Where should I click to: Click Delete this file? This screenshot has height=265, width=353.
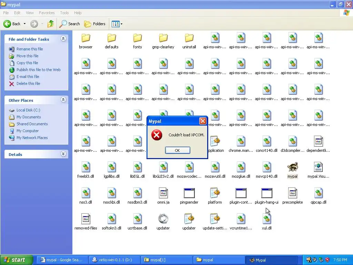click(28, 84)
